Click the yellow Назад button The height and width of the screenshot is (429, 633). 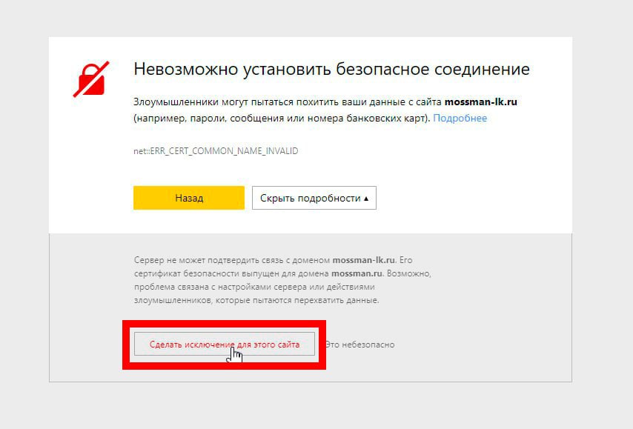189,198
